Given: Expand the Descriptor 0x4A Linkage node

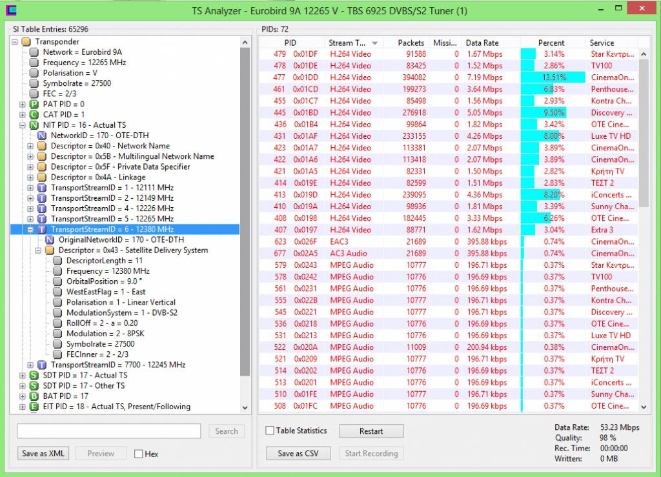Looking at the screenshot, I should pyautogui.click(x=30, y=178).
